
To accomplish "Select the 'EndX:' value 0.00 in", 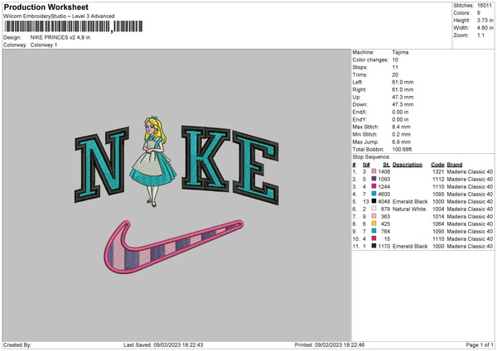I will 400,112.
